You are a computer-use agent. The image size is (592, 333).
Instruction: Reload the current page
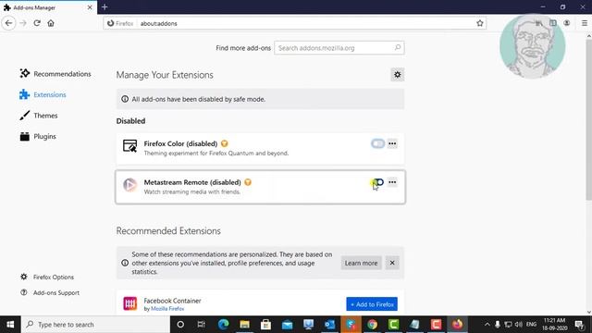37,23
